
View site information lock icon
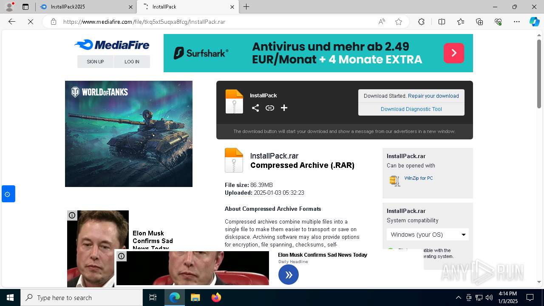click(x=54, y=22)
